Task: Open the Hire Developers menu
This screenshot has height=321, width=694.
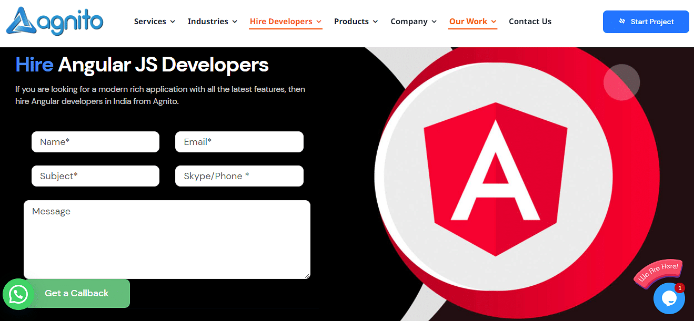Action: (x=286, y=22)
